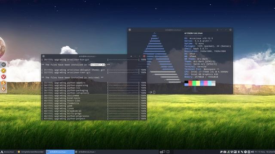Click the erik@ArcoLinux header in neofetch
This screenshot has width=275, height=154.
193,33
